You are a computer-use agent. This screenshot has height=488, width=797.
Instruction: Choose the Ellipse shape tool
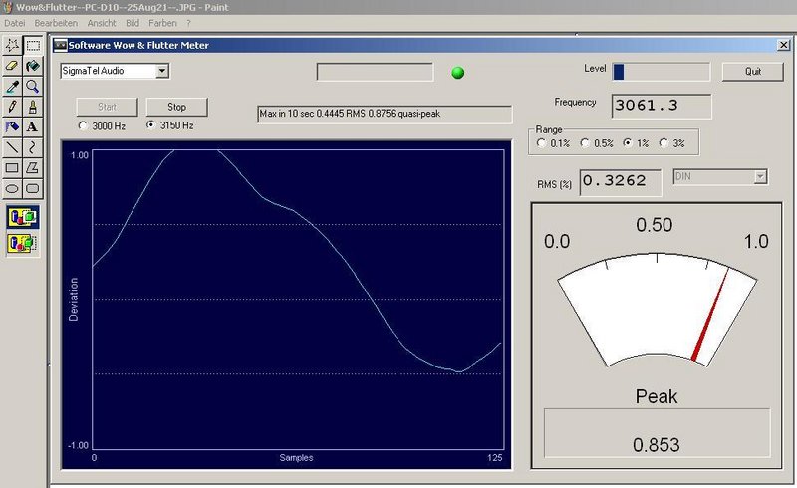(12, 188)
